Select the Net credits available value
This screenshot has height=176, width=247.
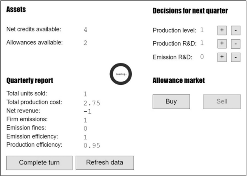pyautogui.click(x=85, y=30)
